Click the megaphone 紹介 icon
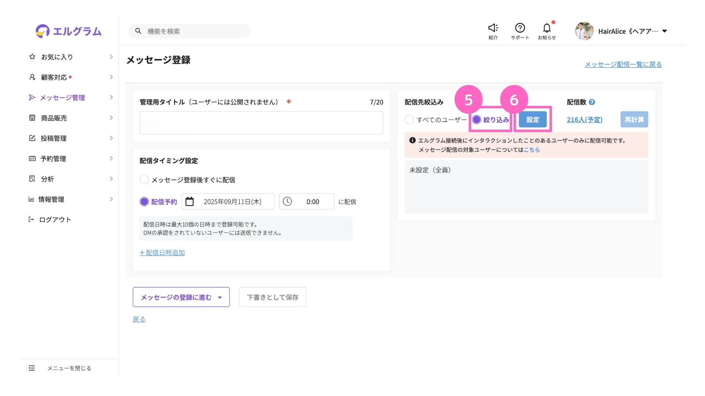Viewport: 705px width, 396px height. click(x=493, y=28)
